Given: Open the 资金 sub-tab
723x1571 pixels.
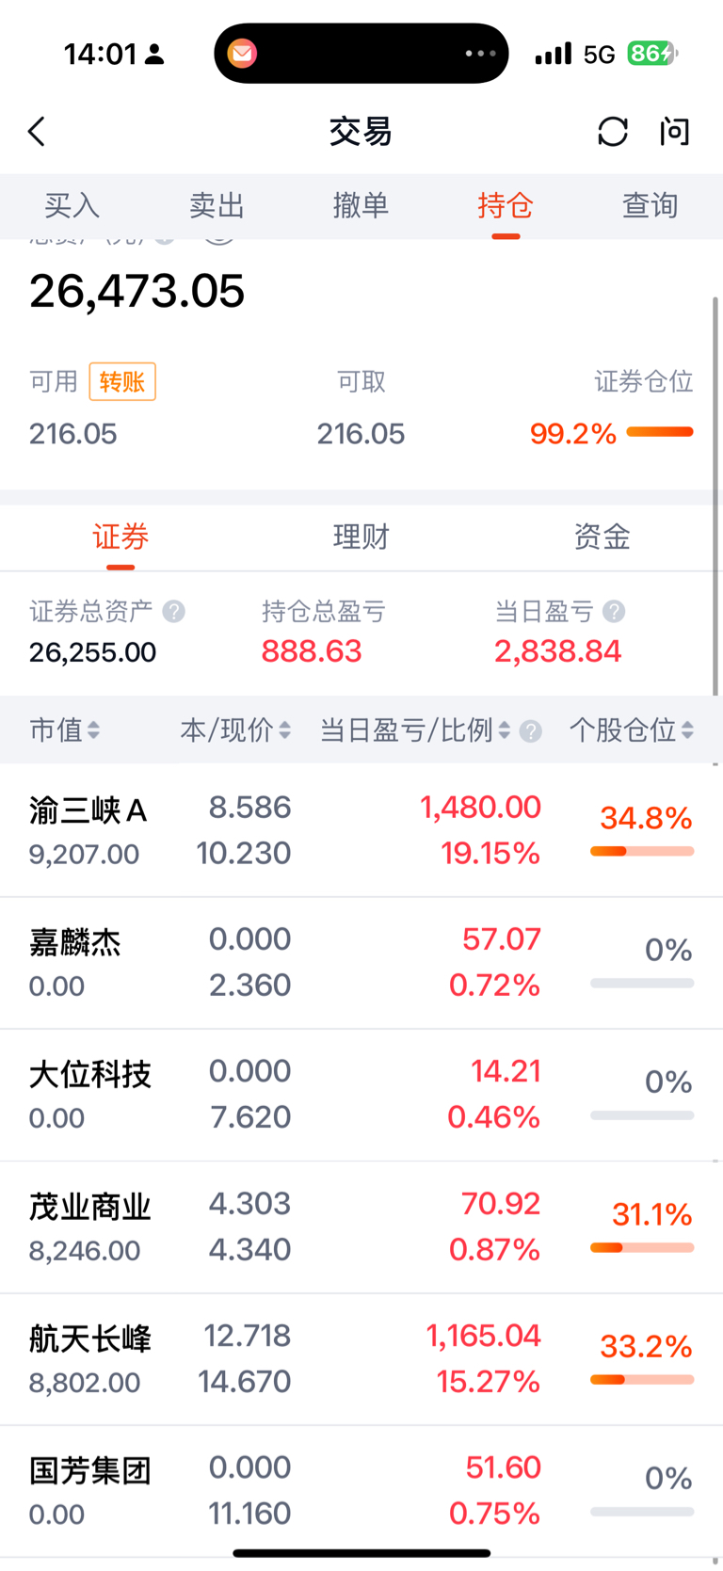Looking at the screenshot, I should point(602,537).
